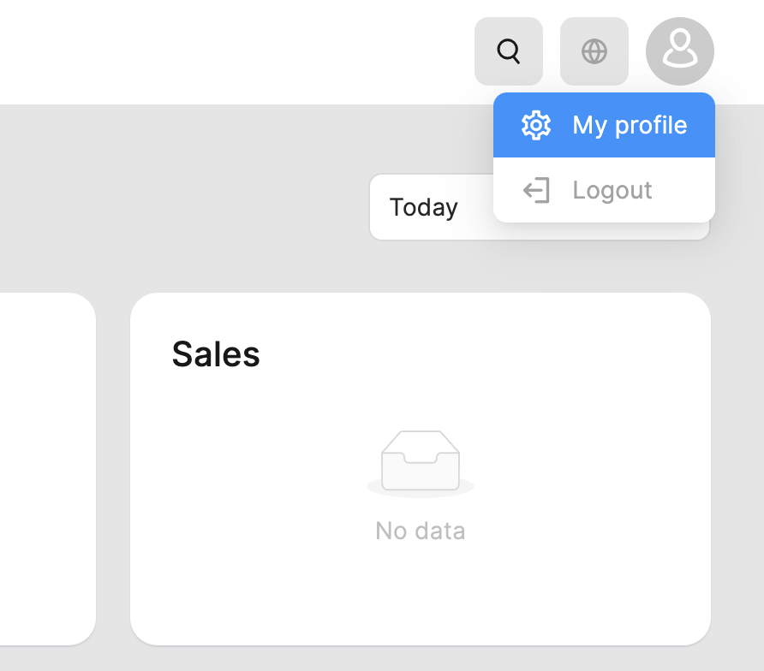The height and width of the screenshot is (671, 764).
Task: Click the empty tray No data icon
Action: 421,460
